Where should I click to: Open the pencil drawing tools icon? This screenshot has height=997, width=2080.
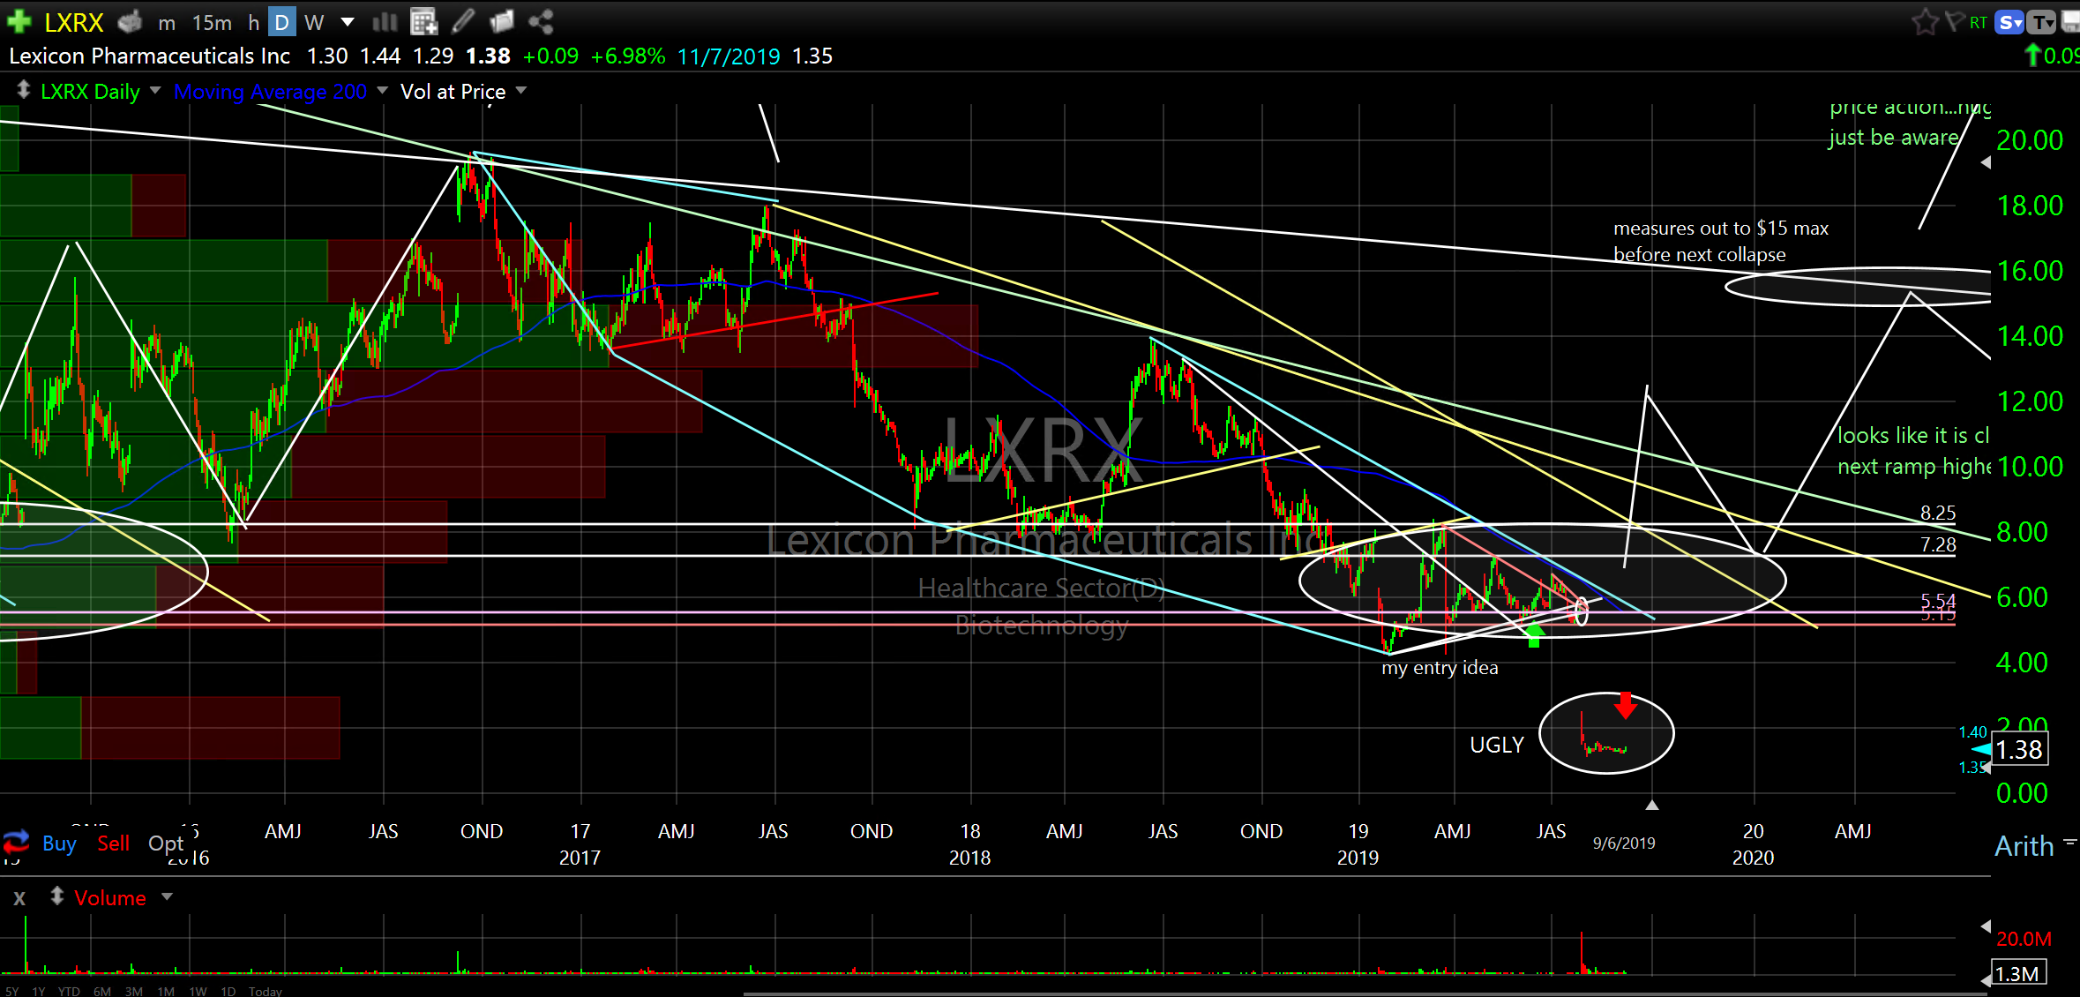click(463, 21)
